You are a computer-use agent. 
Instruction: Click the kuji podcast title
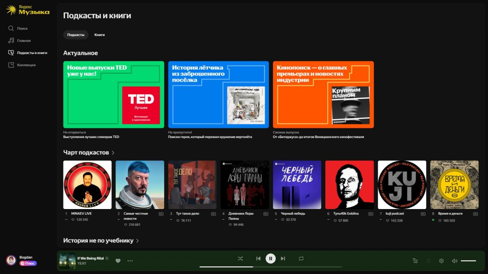click(395, 214)
